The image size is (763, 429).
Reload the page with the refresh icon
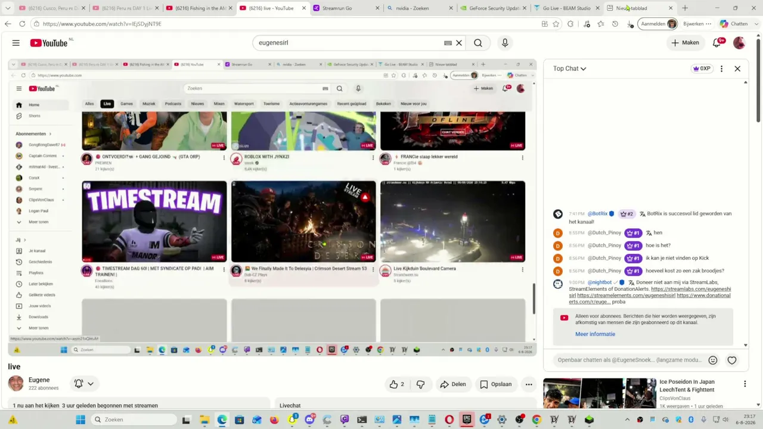pyautogui.click(x=22, y=24)
